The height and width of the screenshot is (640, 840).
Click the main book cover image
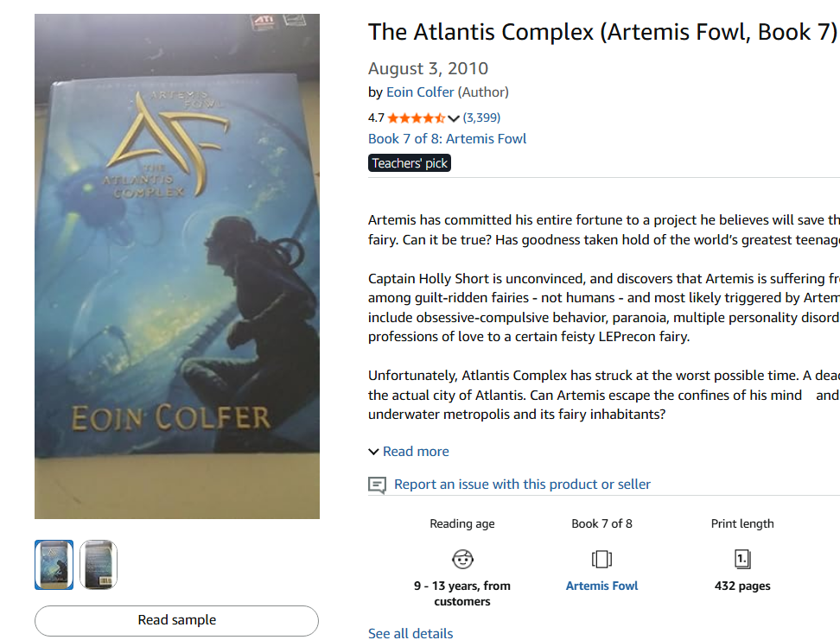point(177,266)
